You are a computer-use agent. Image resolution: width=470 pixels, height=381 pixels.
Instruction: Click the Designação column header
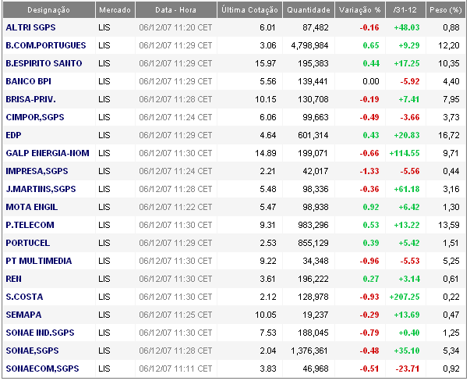coord(49,10)
